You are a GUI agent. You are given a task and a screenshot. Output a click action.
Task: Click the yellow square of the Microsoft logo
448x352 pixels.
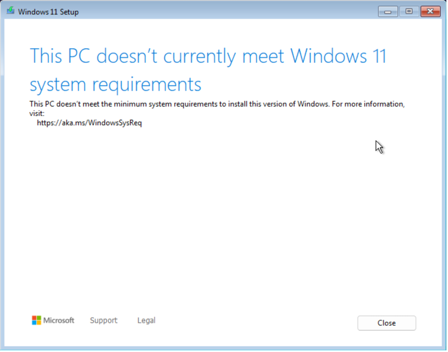[39, 323]
